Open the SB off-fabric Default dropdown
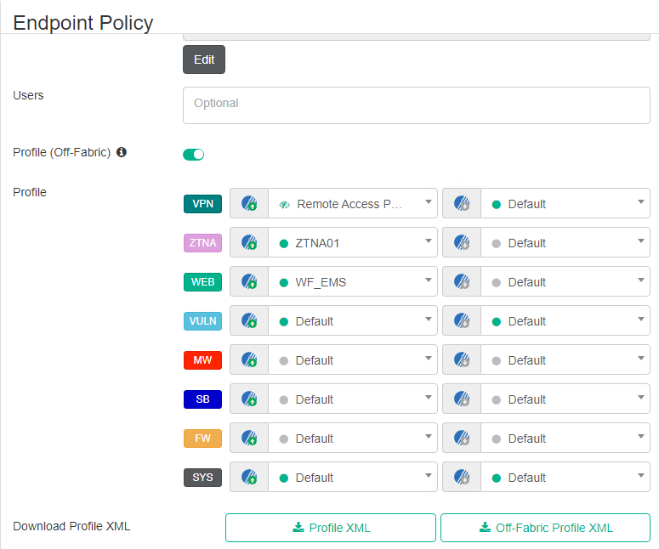The image size is (659, 549). pos(565,399)
